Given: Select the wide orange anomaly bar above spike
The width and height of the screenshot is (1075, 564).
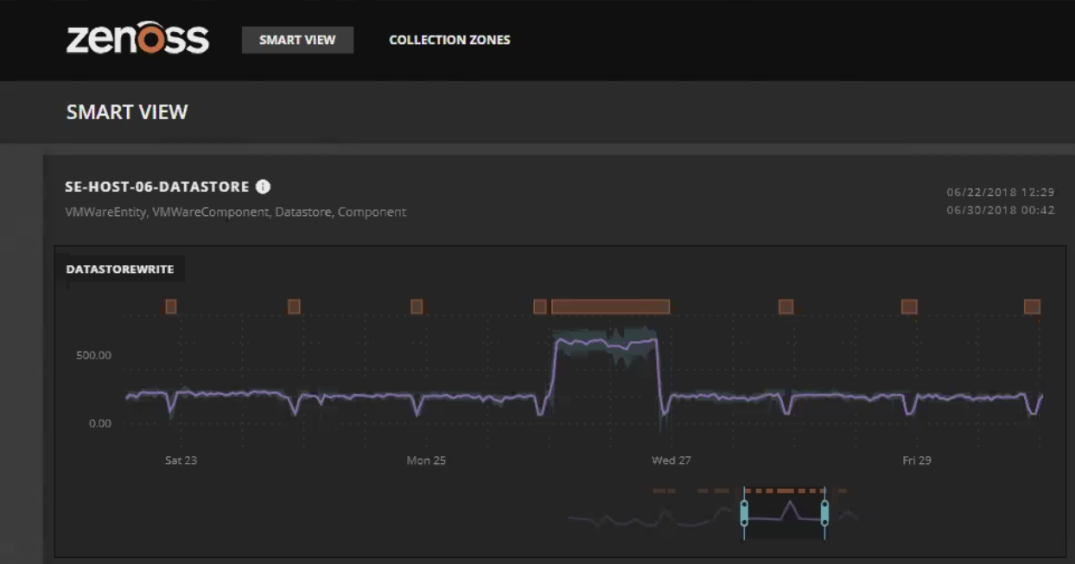Looking at the screenshot, I should click(x=610, y=307).
